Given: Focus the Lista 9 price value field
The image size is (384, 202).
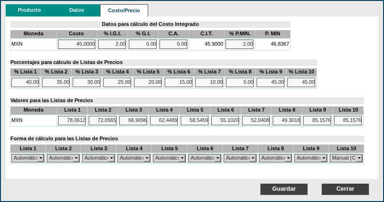Looking at the screenshot, I should pos(317,120).
